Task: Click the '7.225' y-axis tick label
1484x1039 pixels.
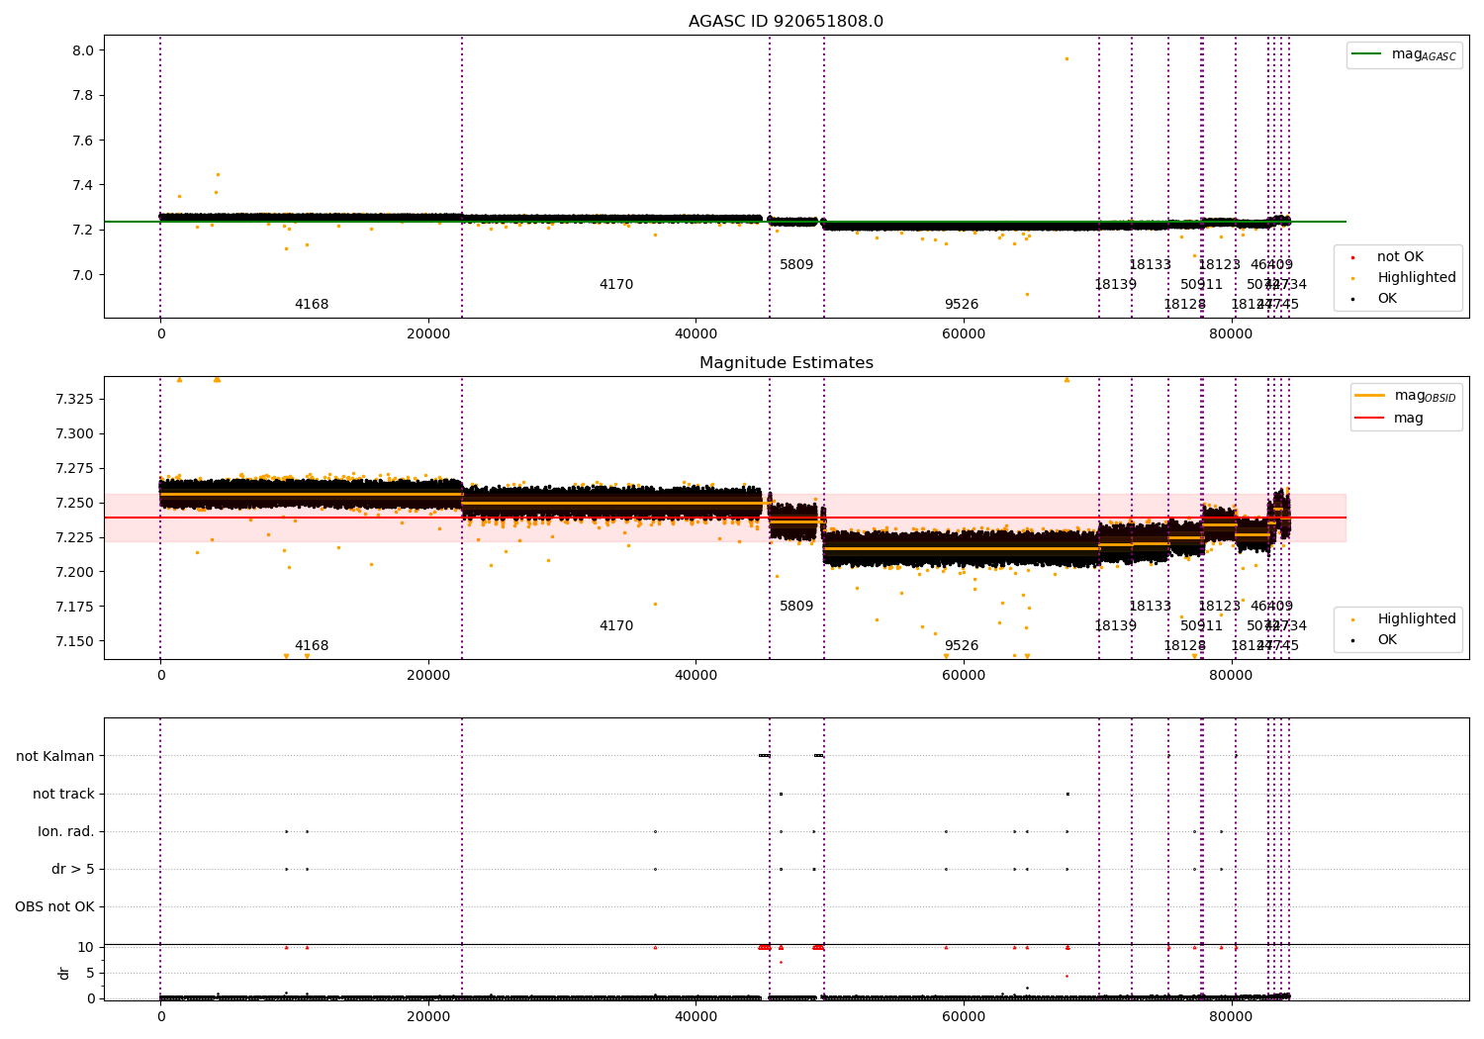Action: pyautogui.click(x=75, y=537)
